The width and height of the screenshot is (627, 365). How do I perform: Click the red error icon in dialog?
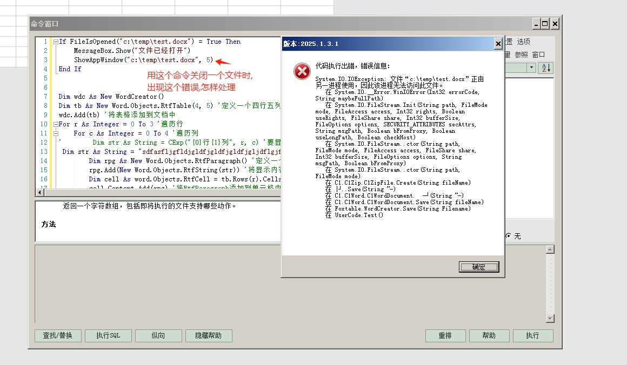(x=302, y=71)
